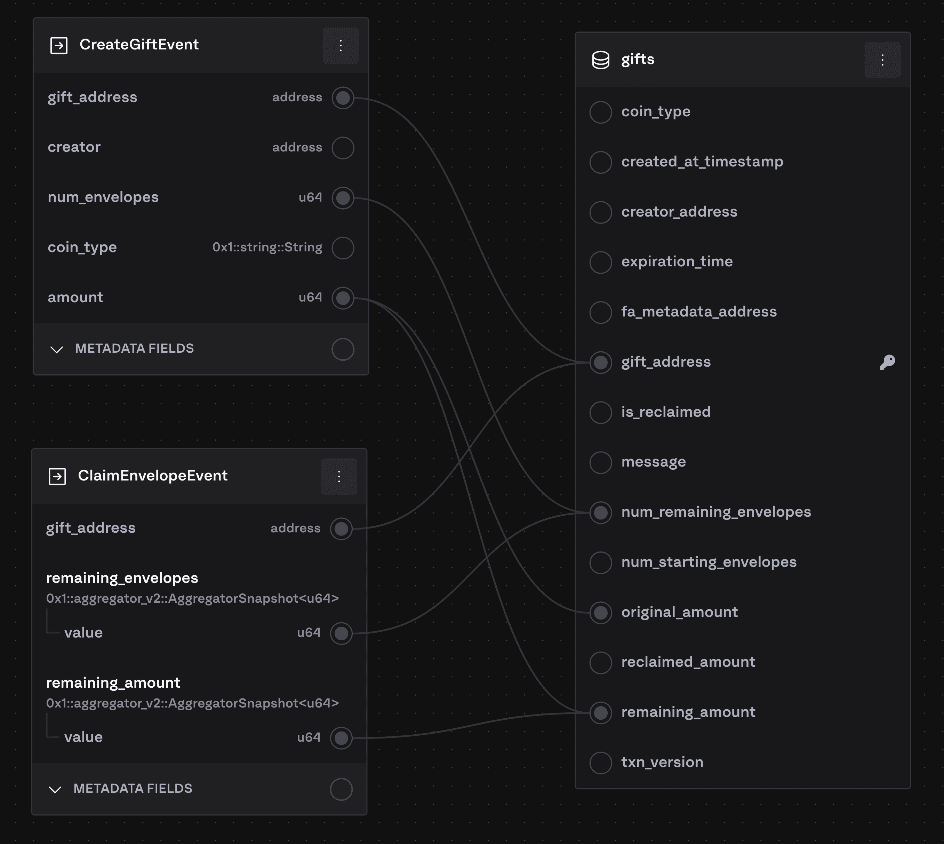Screen dimensions: 944x844
Task: Click remaining_envelopes value output port
Action: (341, 633)
